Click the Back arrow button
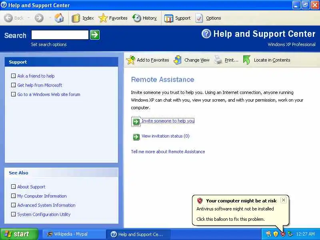 pyautogui.click(x=8, y=18)
